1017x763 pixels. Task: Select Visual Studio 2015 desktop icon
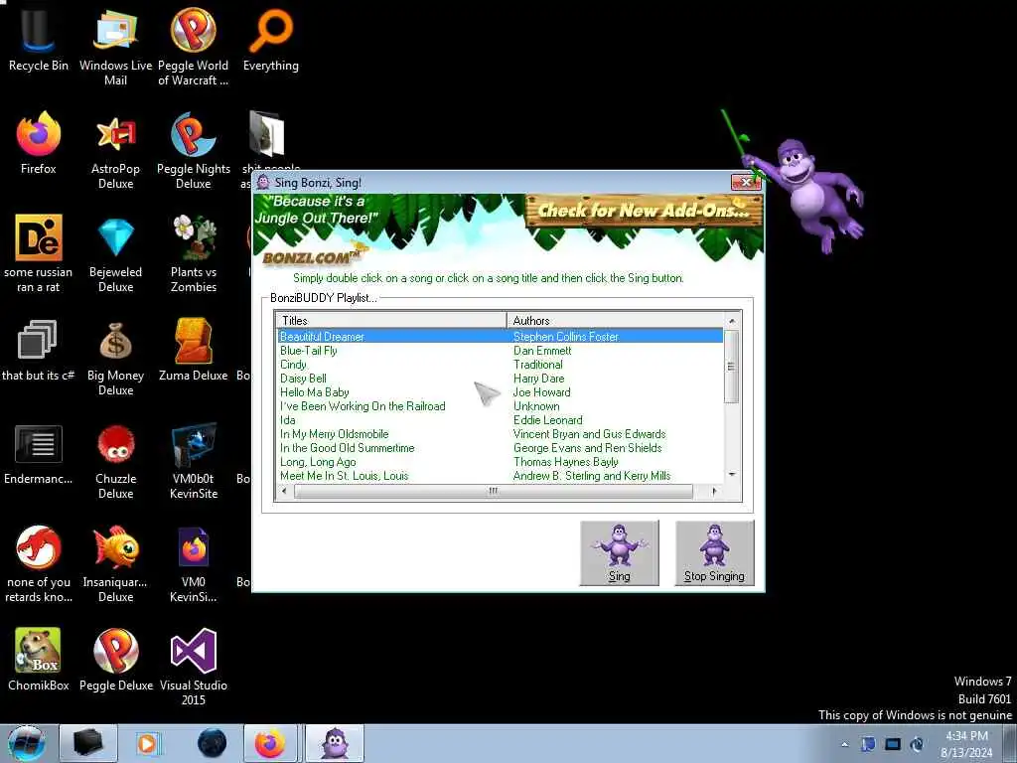194,667
